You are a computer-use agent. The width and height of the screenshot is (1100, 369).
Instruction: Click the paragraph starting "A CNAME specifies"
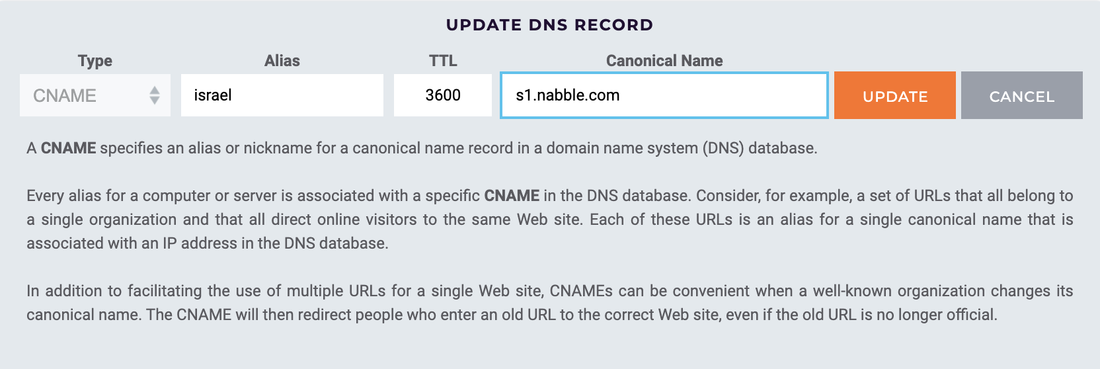pos(422,148)
